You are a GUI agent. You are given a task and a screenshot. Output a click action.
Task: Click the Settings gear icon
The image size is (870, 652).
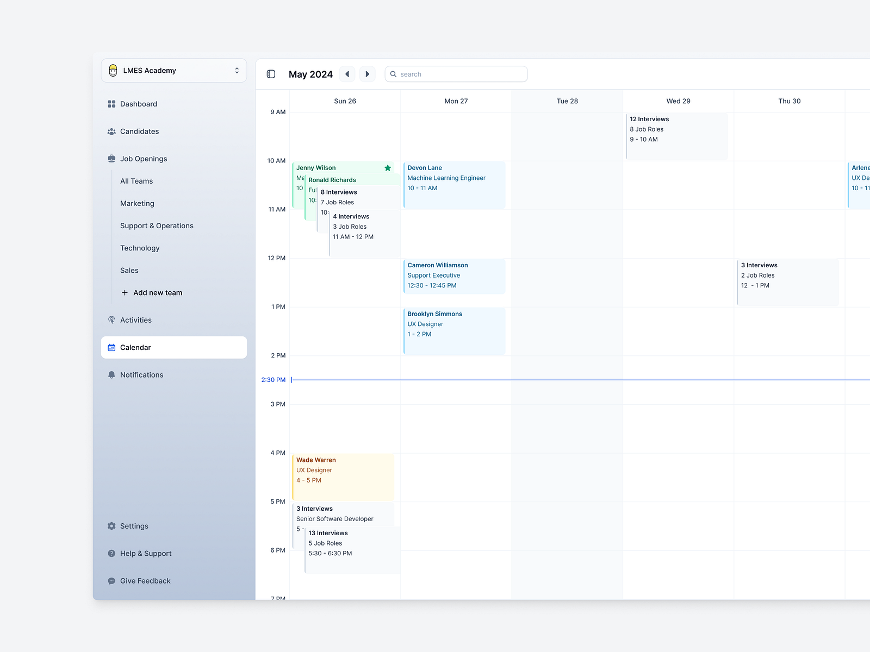[111, 526]
